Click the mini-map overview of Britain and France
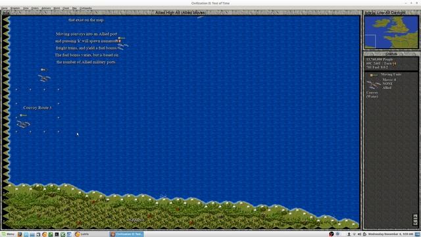The width and height of the screenshot is (421, 237). [391, 32]
